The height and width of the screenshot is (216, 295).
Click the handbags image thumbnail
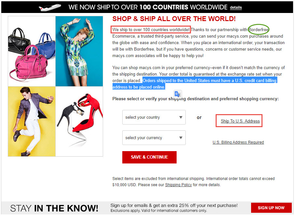(32, 51)
